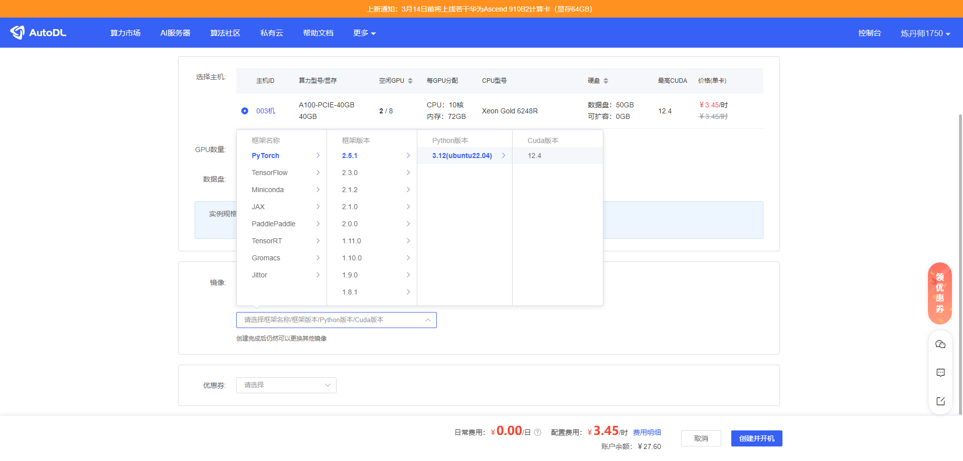Open the feedback message icon
The width and height of the screenshot is (963, 461).
tap(940, 373)
